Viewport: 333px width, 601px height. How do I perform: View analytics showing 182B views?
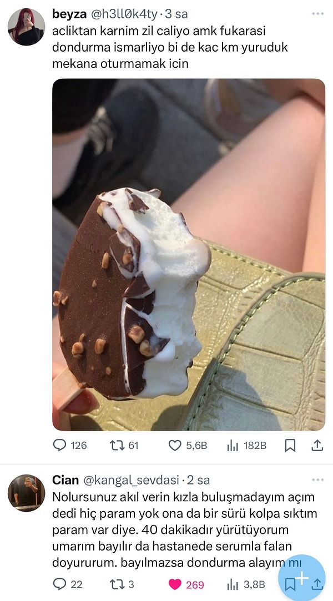click(x=233, y=445)
